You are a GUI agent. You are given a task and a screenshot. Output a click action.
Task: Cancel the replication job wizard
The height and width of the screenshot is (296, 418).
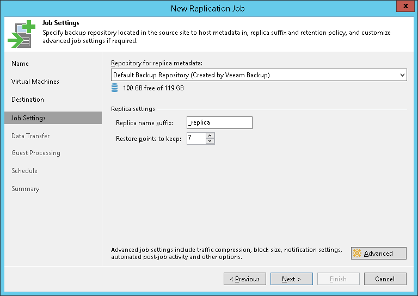pyautogui.click(x=384, y=279)
